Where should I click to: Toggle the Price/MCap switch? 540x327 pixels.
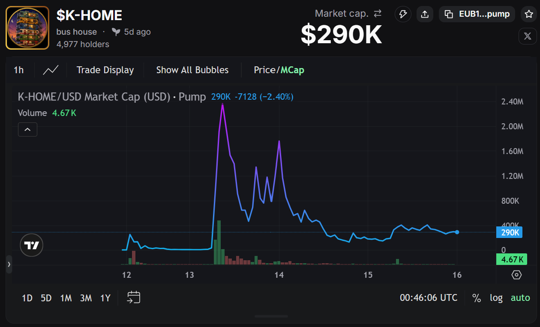point(279,70)
